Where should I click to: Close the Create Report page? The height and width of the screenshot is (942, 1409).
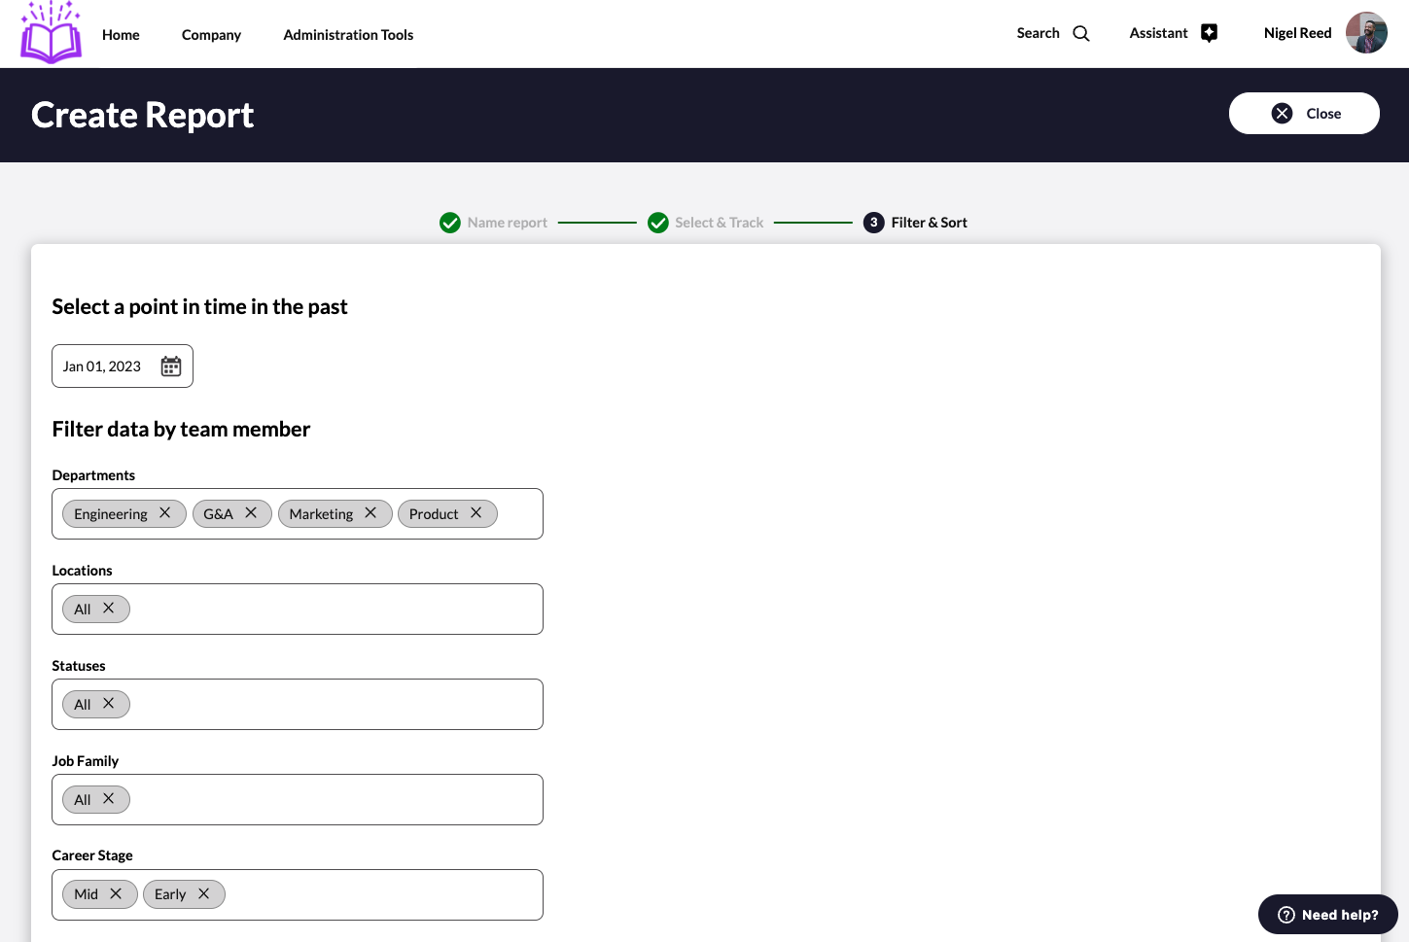coord(1303,114)
